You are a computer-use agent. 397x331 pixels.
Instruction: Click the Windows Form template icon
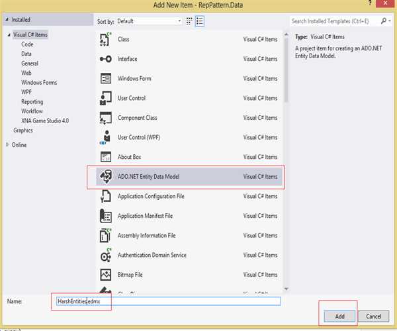tap(105, 79)
